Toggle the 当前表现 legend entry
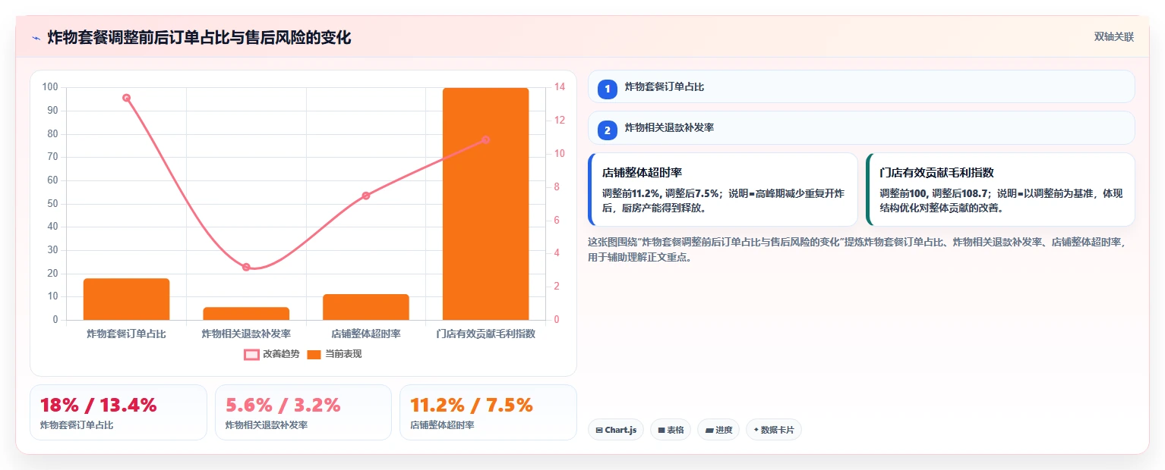 click(x=334, y=354)
